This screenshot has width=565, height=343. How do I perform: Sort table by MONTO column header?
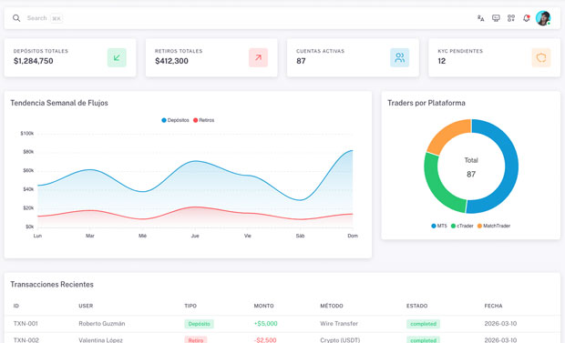[x=263, y=306]
